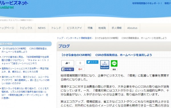The height and width of the screenshot is (108, 171).
Task: Click the ブログ section heading
Action: point(64,46)
